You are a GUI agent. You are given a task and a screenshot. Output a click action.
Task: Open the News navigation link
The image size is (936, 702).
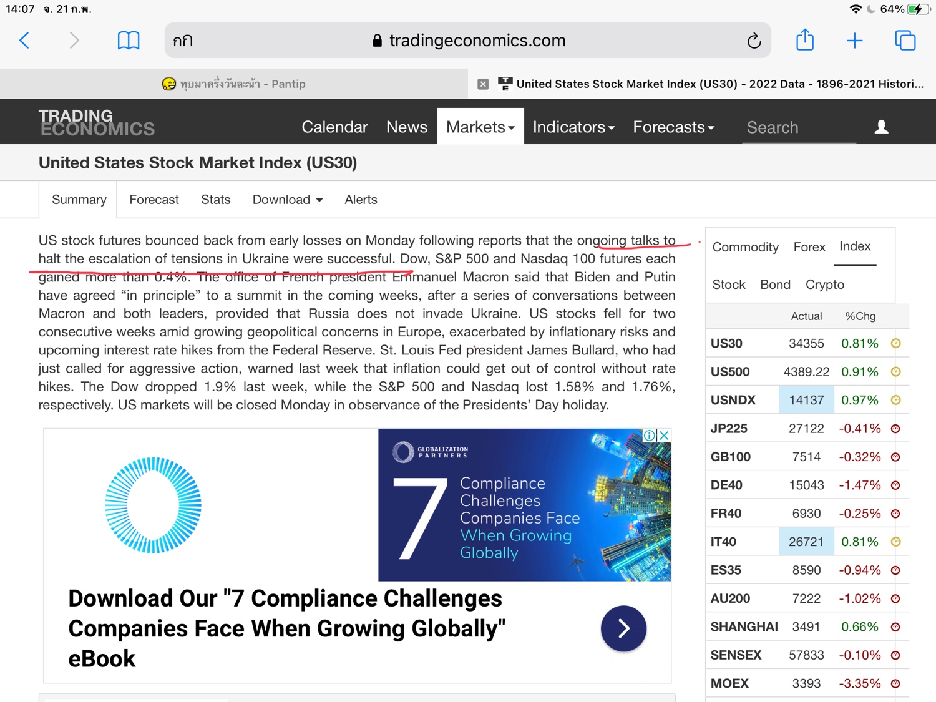click(407, 127)
